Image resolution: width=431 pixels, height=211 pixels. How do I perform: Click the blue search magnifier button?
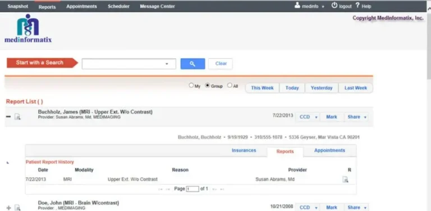pos(192,64)
